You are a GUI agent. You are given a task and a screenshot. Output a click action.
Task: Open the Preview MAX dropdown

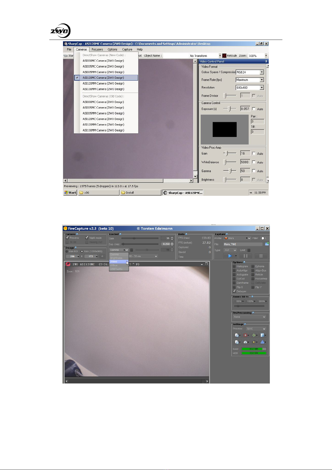pos(256,329)
